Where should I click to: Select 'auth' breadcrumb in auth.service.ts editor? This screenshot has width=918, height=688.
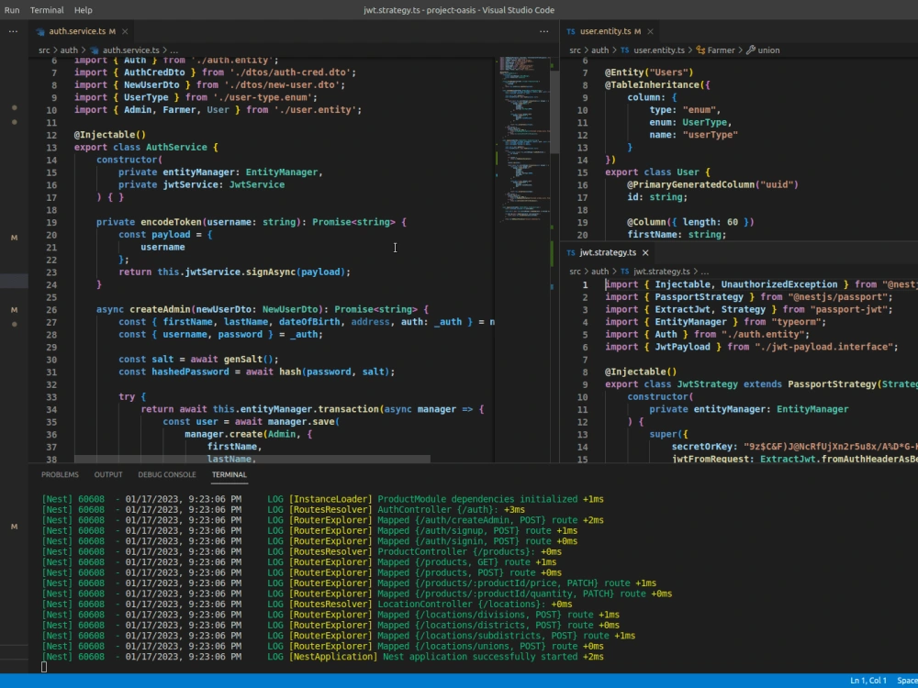point(69,50)
